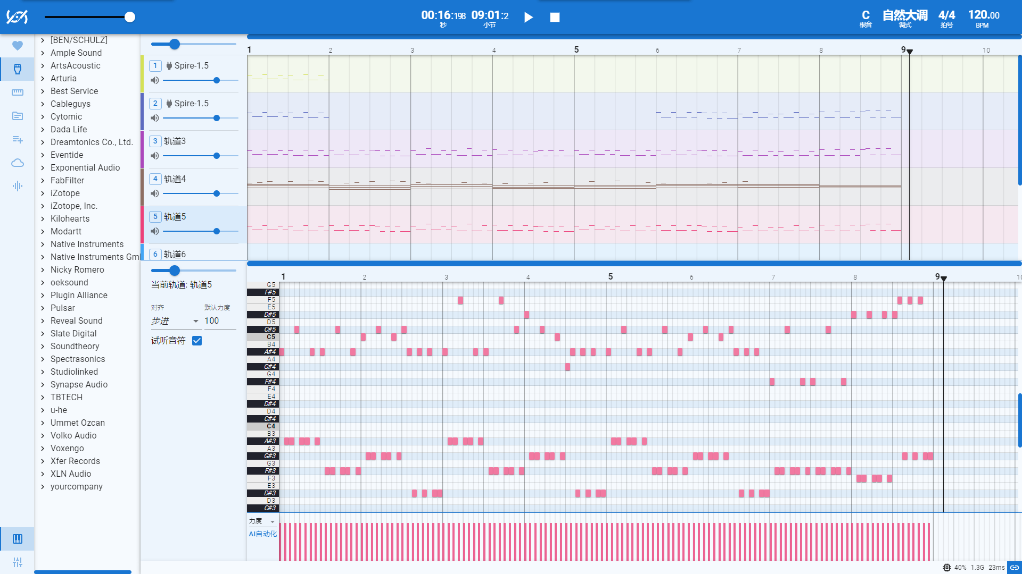Click the play button in top bar
The height and width of the screenshot is (574, 1022).
pyautogui.click(x=528, y=18)
